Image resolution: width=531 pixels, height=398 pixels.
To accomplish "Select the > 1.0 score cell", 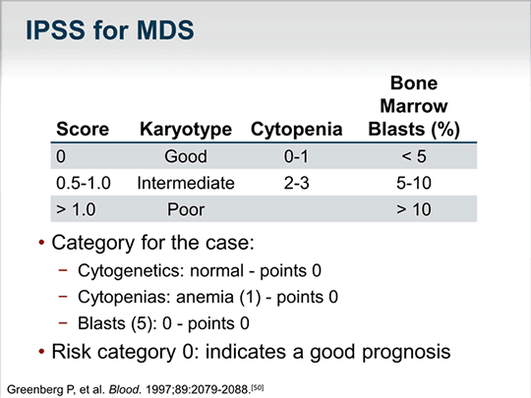I will coord(76,209).
